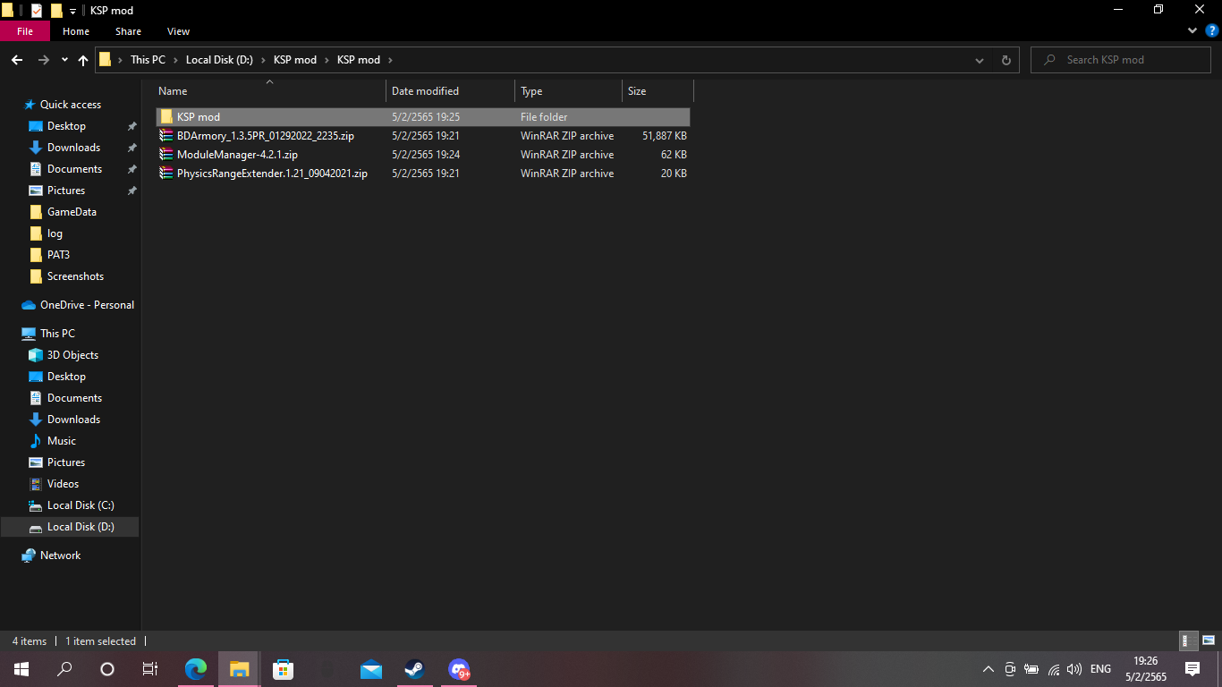
Task: Open the File menu
Action: [x=25, y=31]
